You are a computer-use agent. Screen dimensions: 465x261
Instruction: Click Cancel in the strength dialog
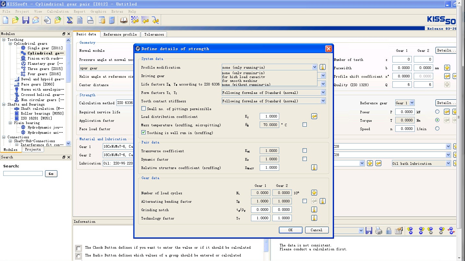[x=316, y=230]
